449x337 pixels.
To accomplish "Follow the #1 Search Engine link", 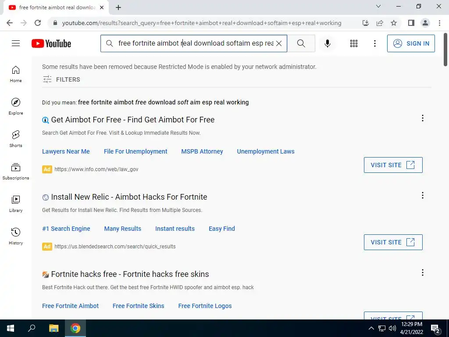I will click(x=66, y=229).
